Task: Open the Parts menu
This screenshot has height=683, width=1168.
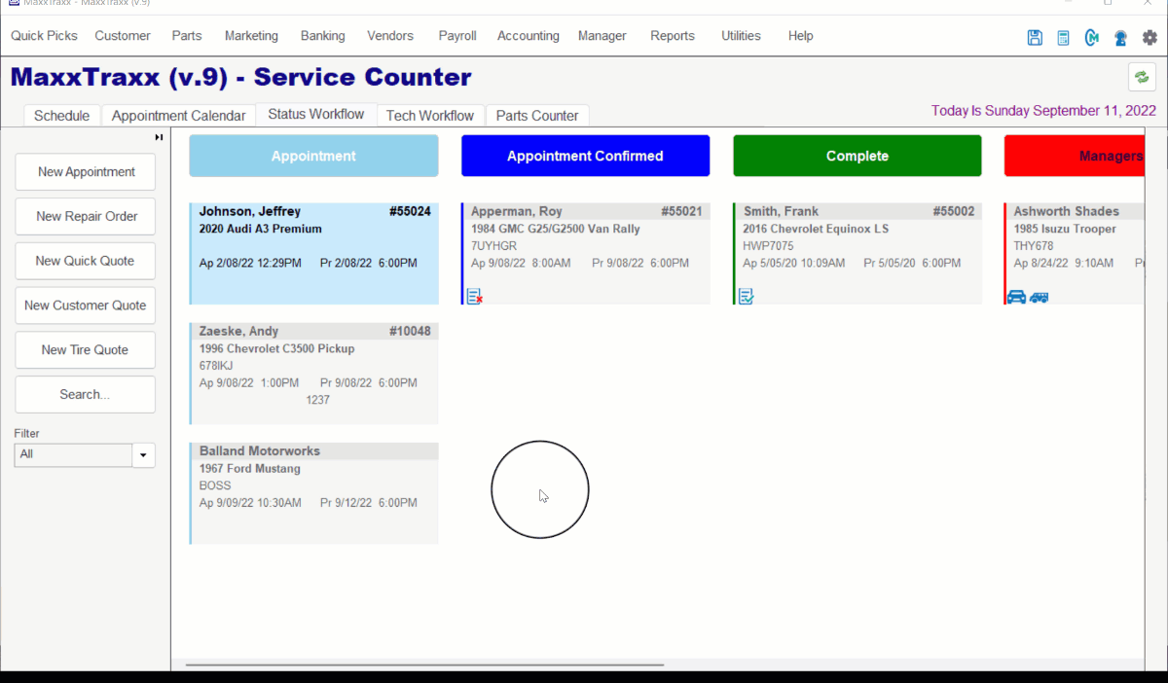Action: click(x=187, y=36)
